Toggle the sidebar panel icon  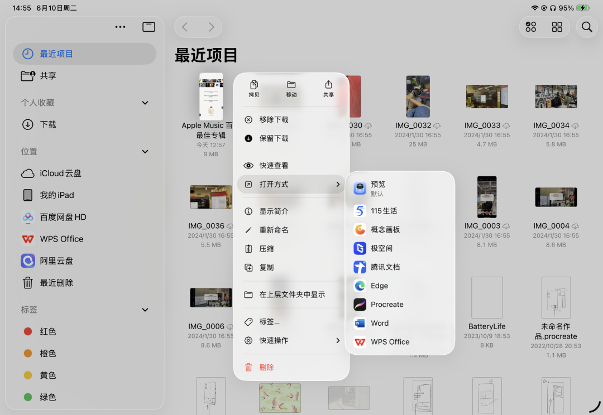tap(149, 27)
